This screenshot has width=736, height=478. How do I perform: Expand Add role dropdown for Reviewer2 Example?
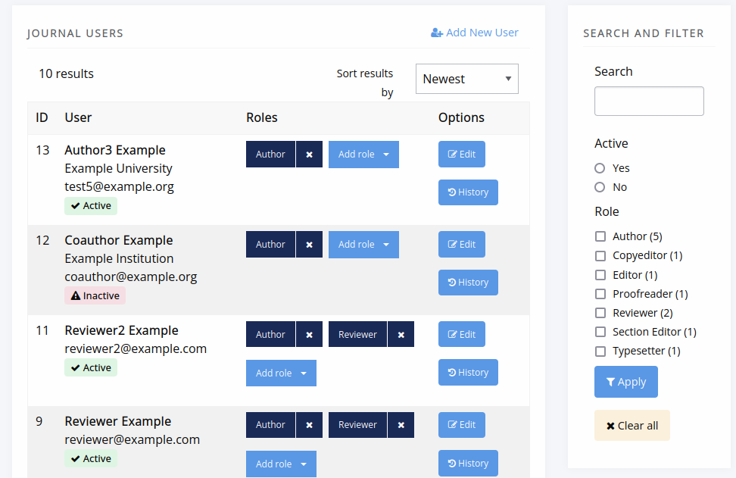coord(281,373)
